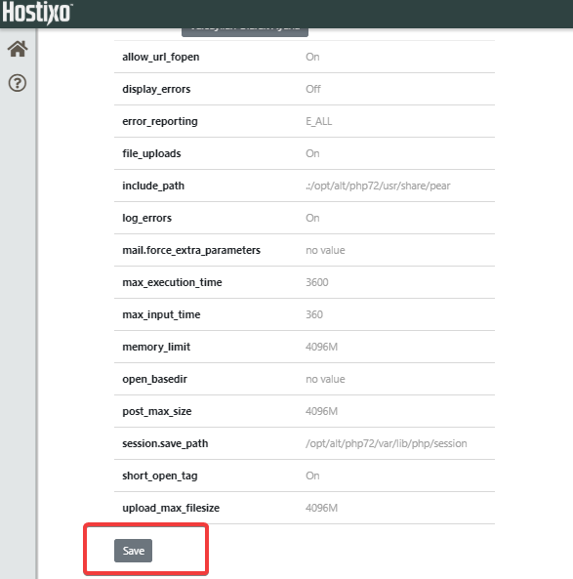Save the PHP options

[x=133, y=551]
